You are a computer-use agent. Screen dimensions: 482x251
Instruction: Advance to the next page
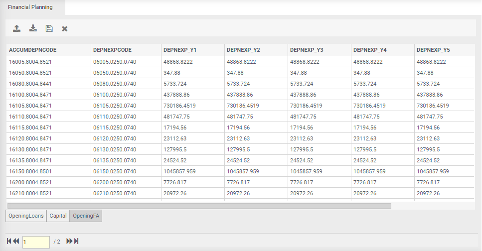[x=69, y=242]
